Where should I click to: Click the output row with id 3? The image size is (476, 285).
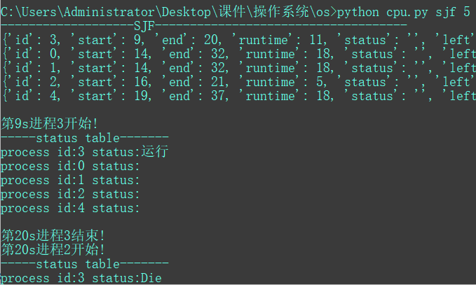(x=238, y=40)
